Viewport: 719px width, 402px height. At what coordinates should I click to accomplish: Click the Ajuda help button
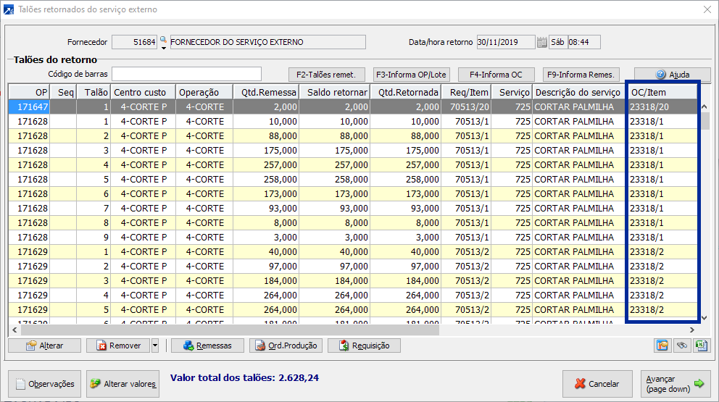point(672,75)
